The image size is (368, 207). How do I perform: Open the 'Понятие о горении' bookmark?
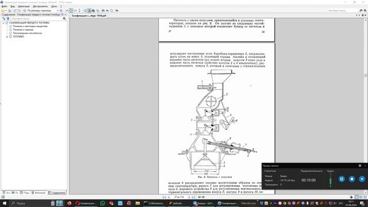point(23,30)
